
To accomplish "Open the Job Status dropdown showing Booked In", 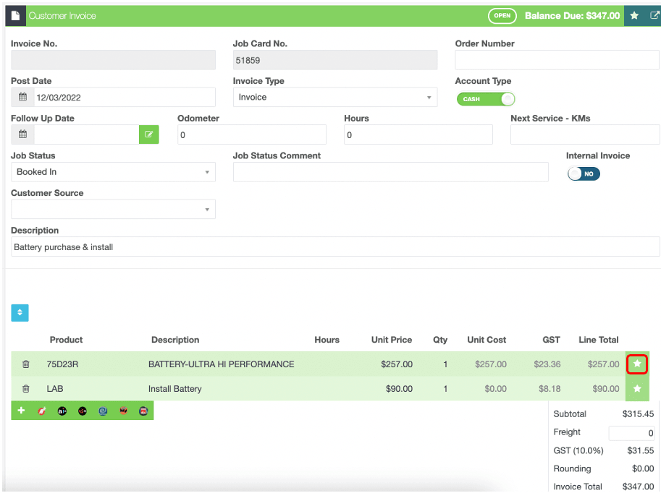I will [x=113, y=172].
